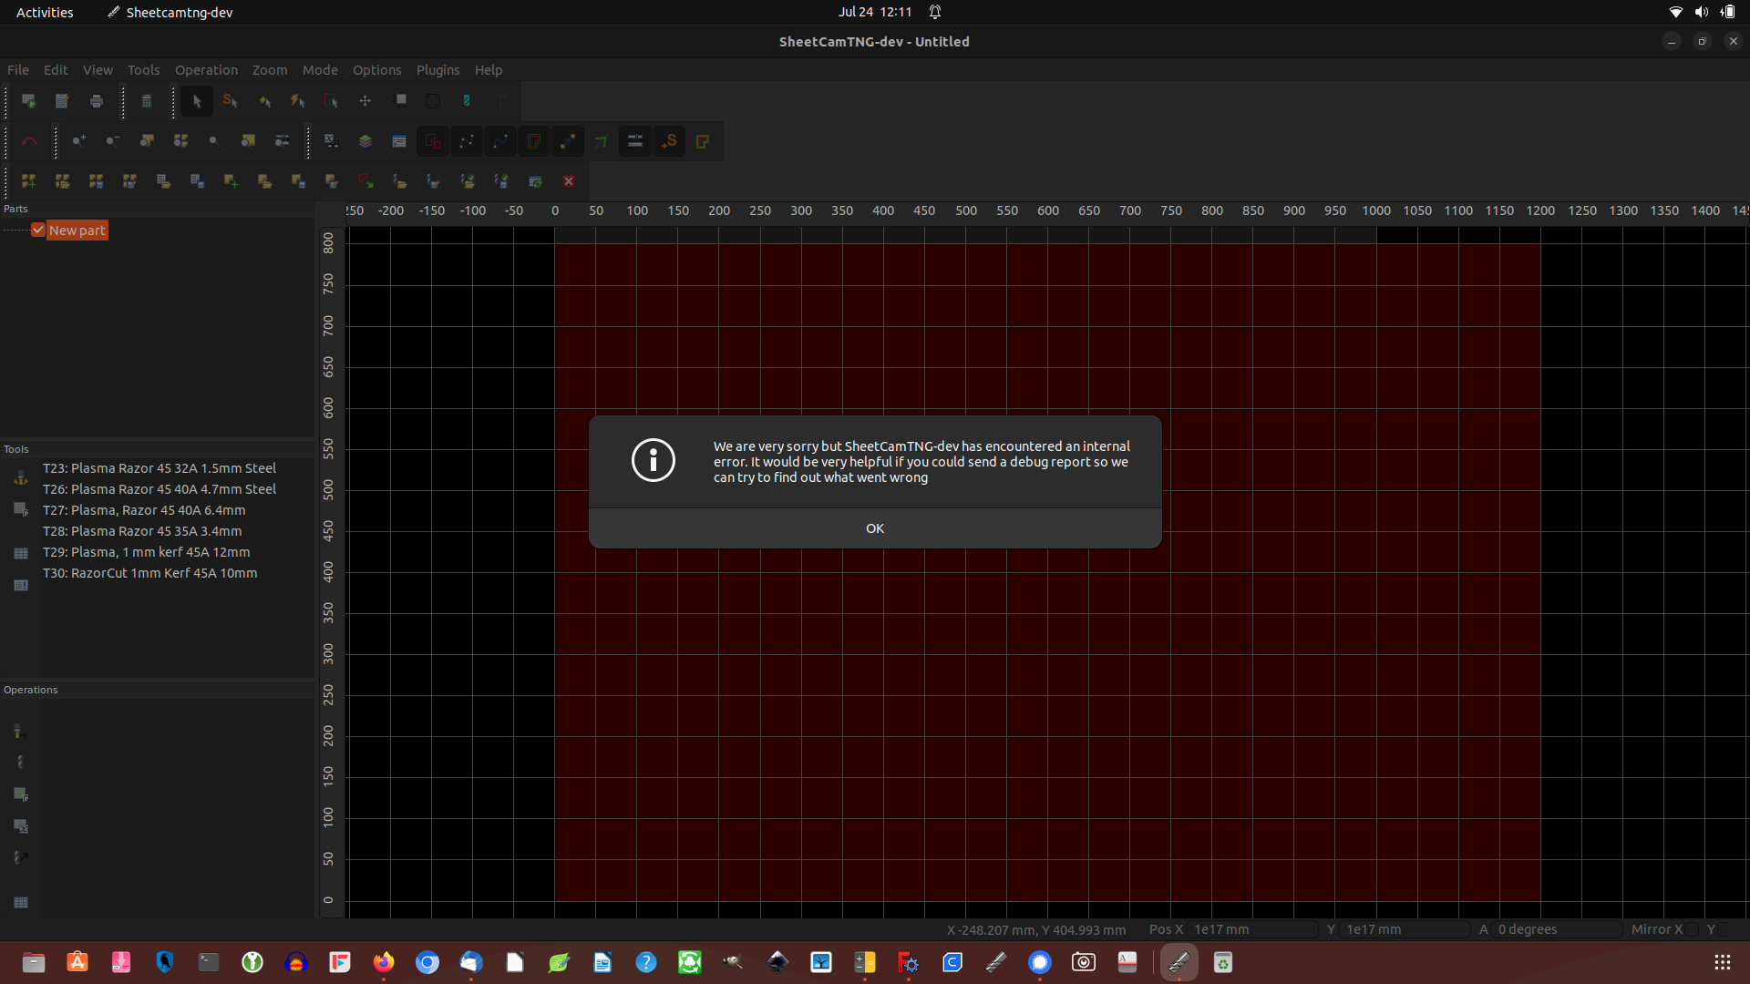Click the run post processor icon
The height and width of the screenshot is (984, 1750).
[29, 101]
